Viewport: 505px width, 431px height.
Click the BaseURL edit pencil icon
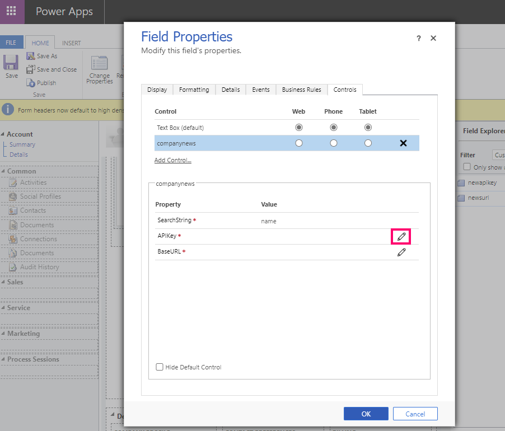tap(401, 252)
